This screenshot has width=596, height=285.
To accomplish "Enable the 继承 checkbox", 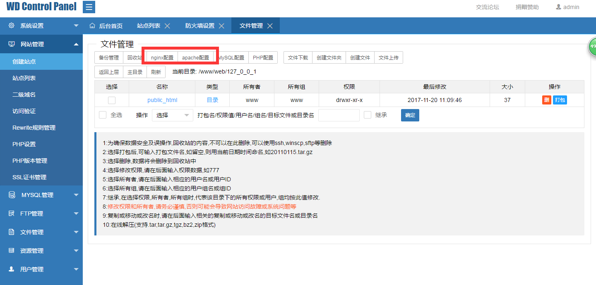I will click(x=368, y=115).
